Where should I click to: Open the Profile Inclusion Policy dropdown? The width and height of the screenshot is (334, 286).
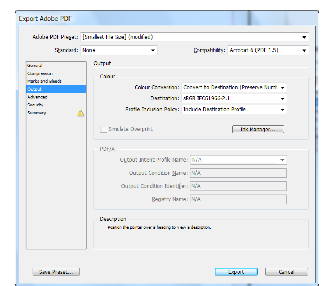[x=234, y=110]
